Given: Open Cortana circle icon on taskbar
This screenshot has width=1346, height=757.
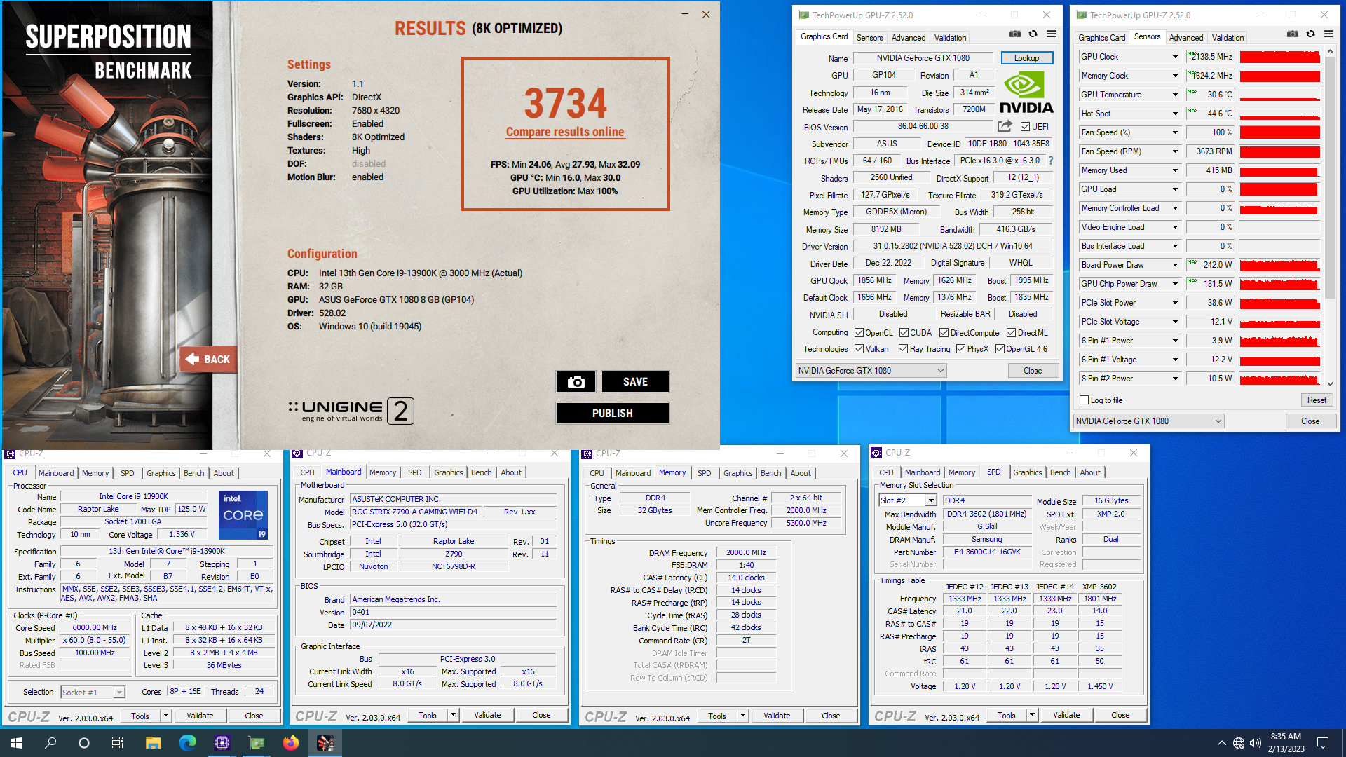Looking at the screenshot, I should (x=84, y=743).
